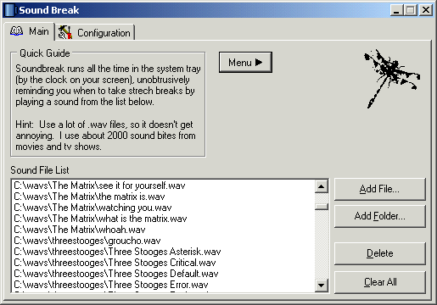Image resolution: width=437 pixels, height=305 pixels.
Task: Click the Add Folder... button
Action: click(x=379, y=216)
